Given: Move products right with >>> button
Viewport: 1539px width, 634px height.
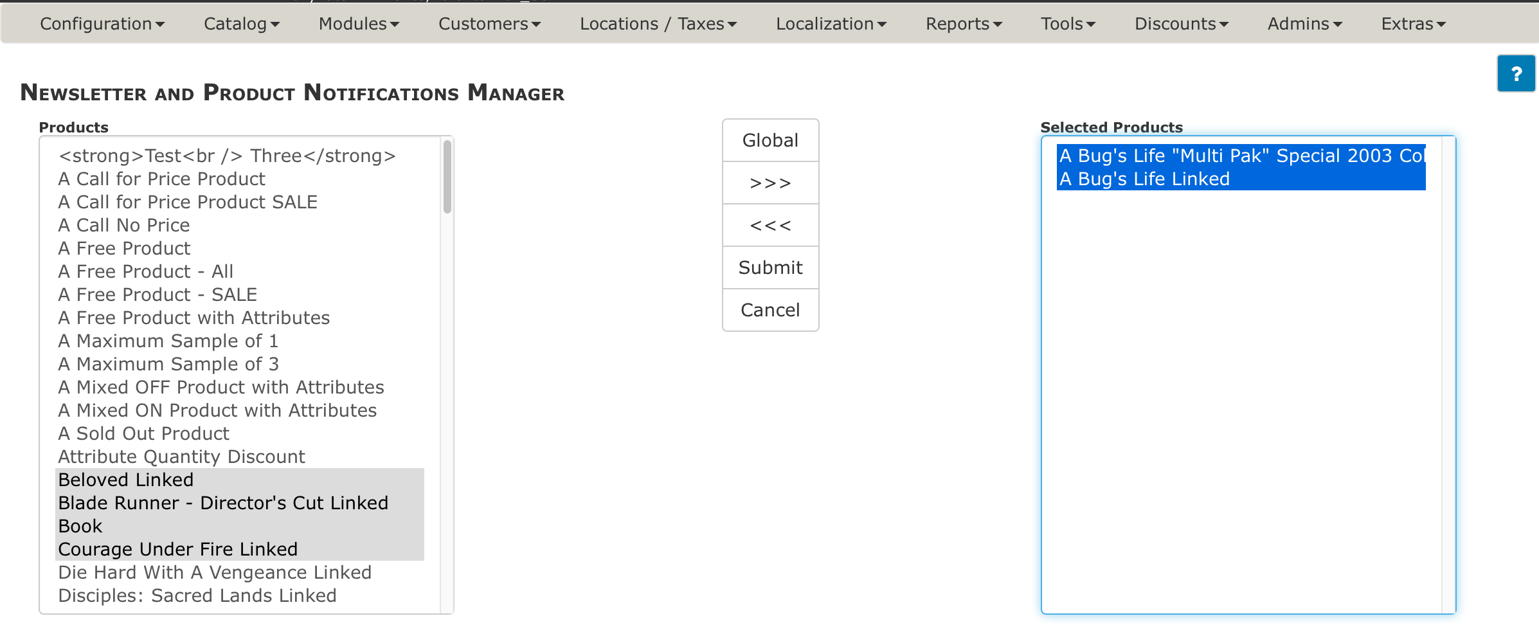Looking at the screenshot, I should [770, 183].
